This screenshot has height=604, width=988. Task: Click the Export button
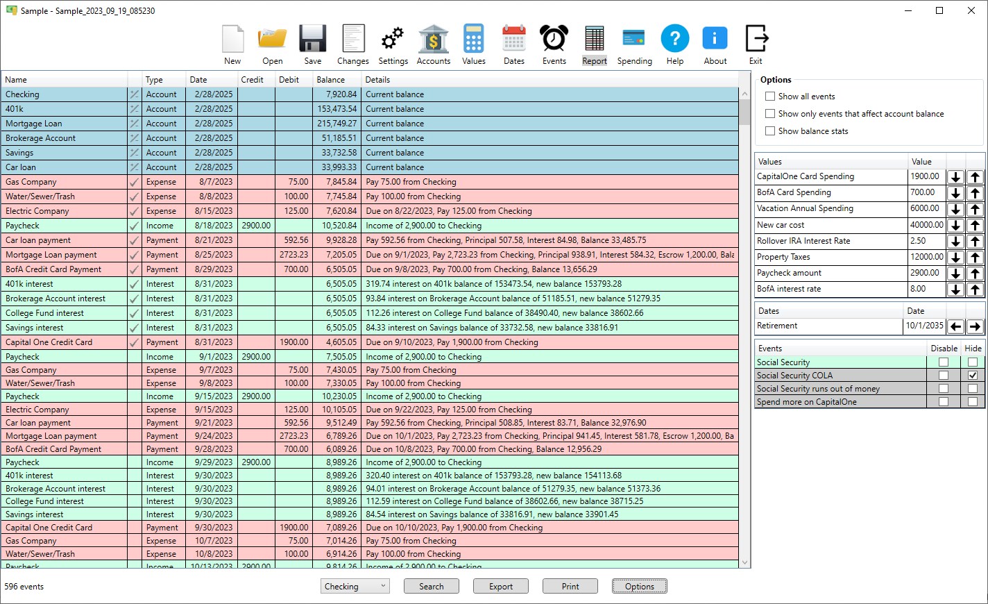pos(501,587)
